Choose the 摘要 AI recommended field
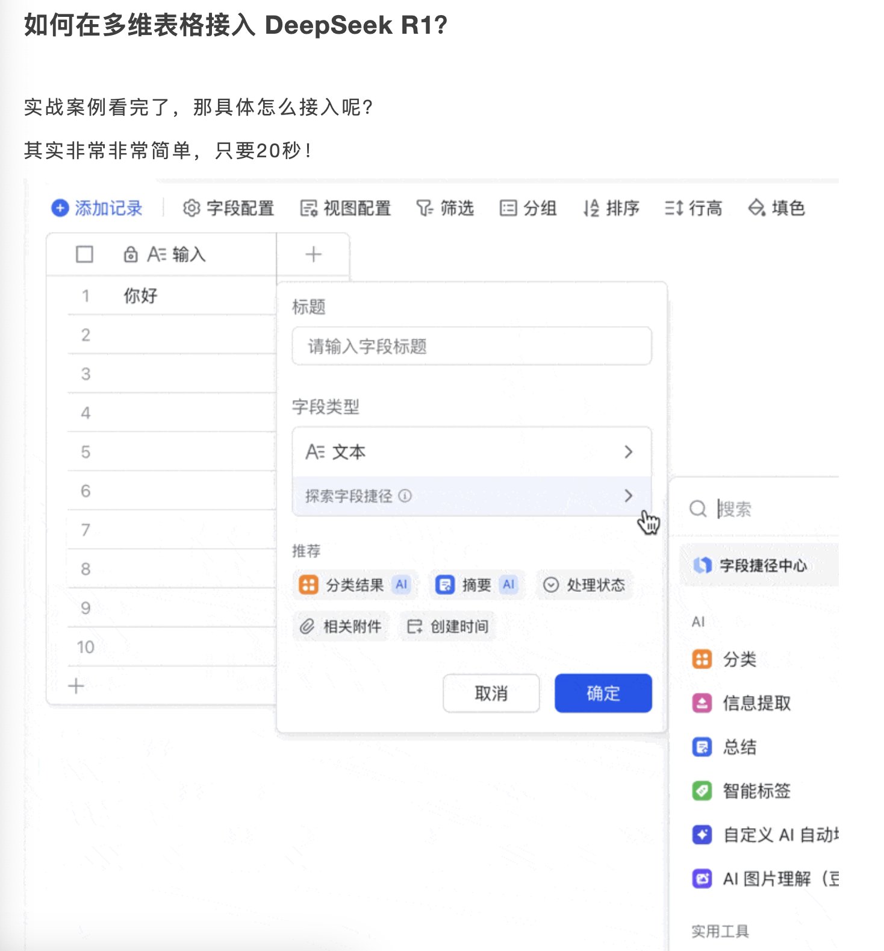The image size is (884, 951). pos(476,585)
